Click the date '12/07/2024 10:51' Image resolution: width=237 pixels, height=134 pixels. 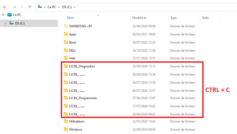144,58
